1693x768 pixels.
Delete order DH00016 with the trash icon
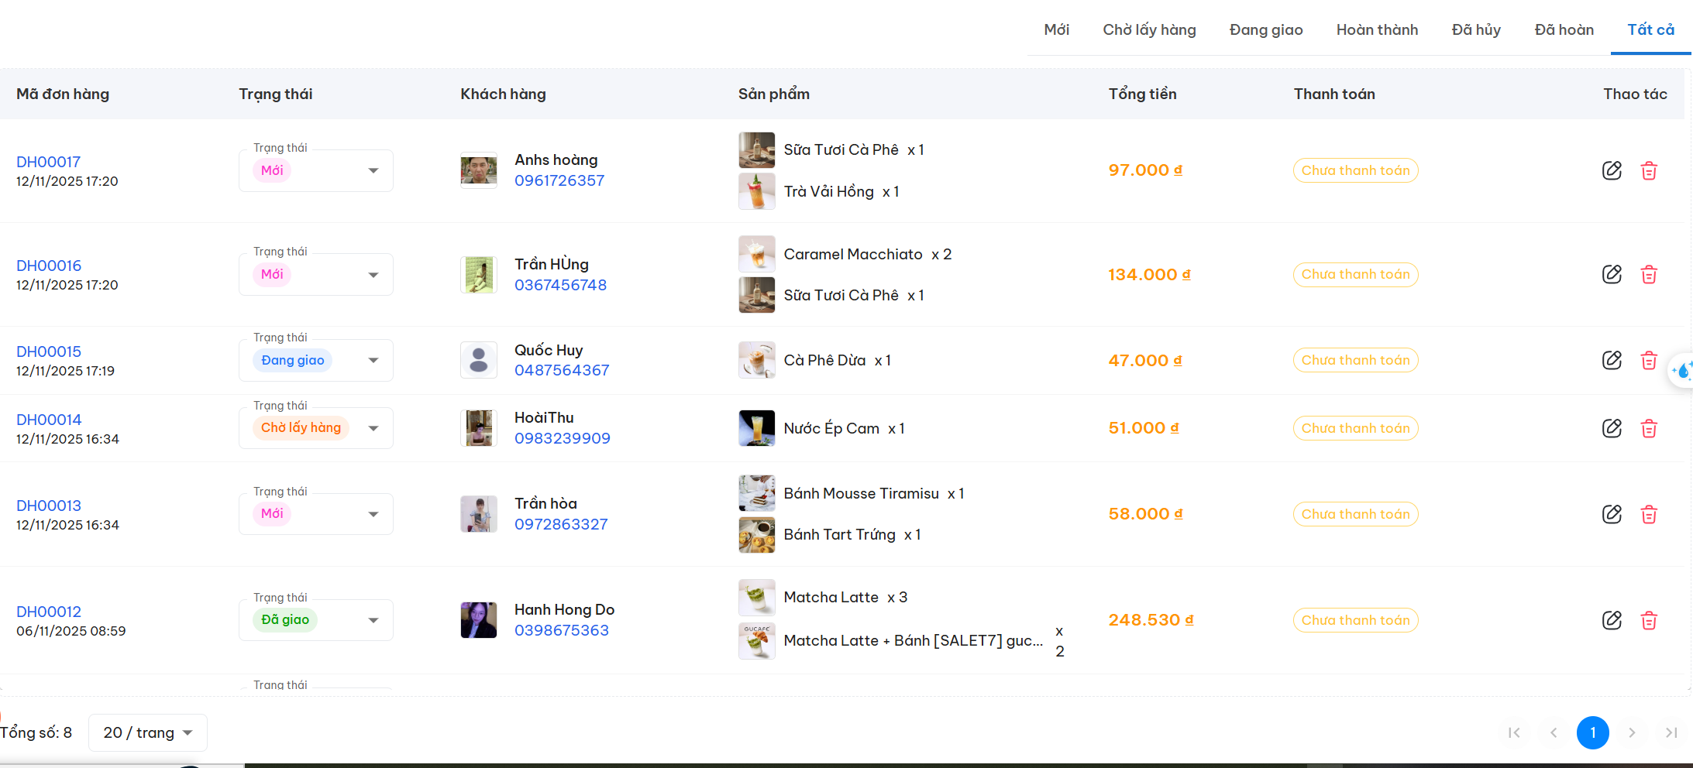[1649, 275]
